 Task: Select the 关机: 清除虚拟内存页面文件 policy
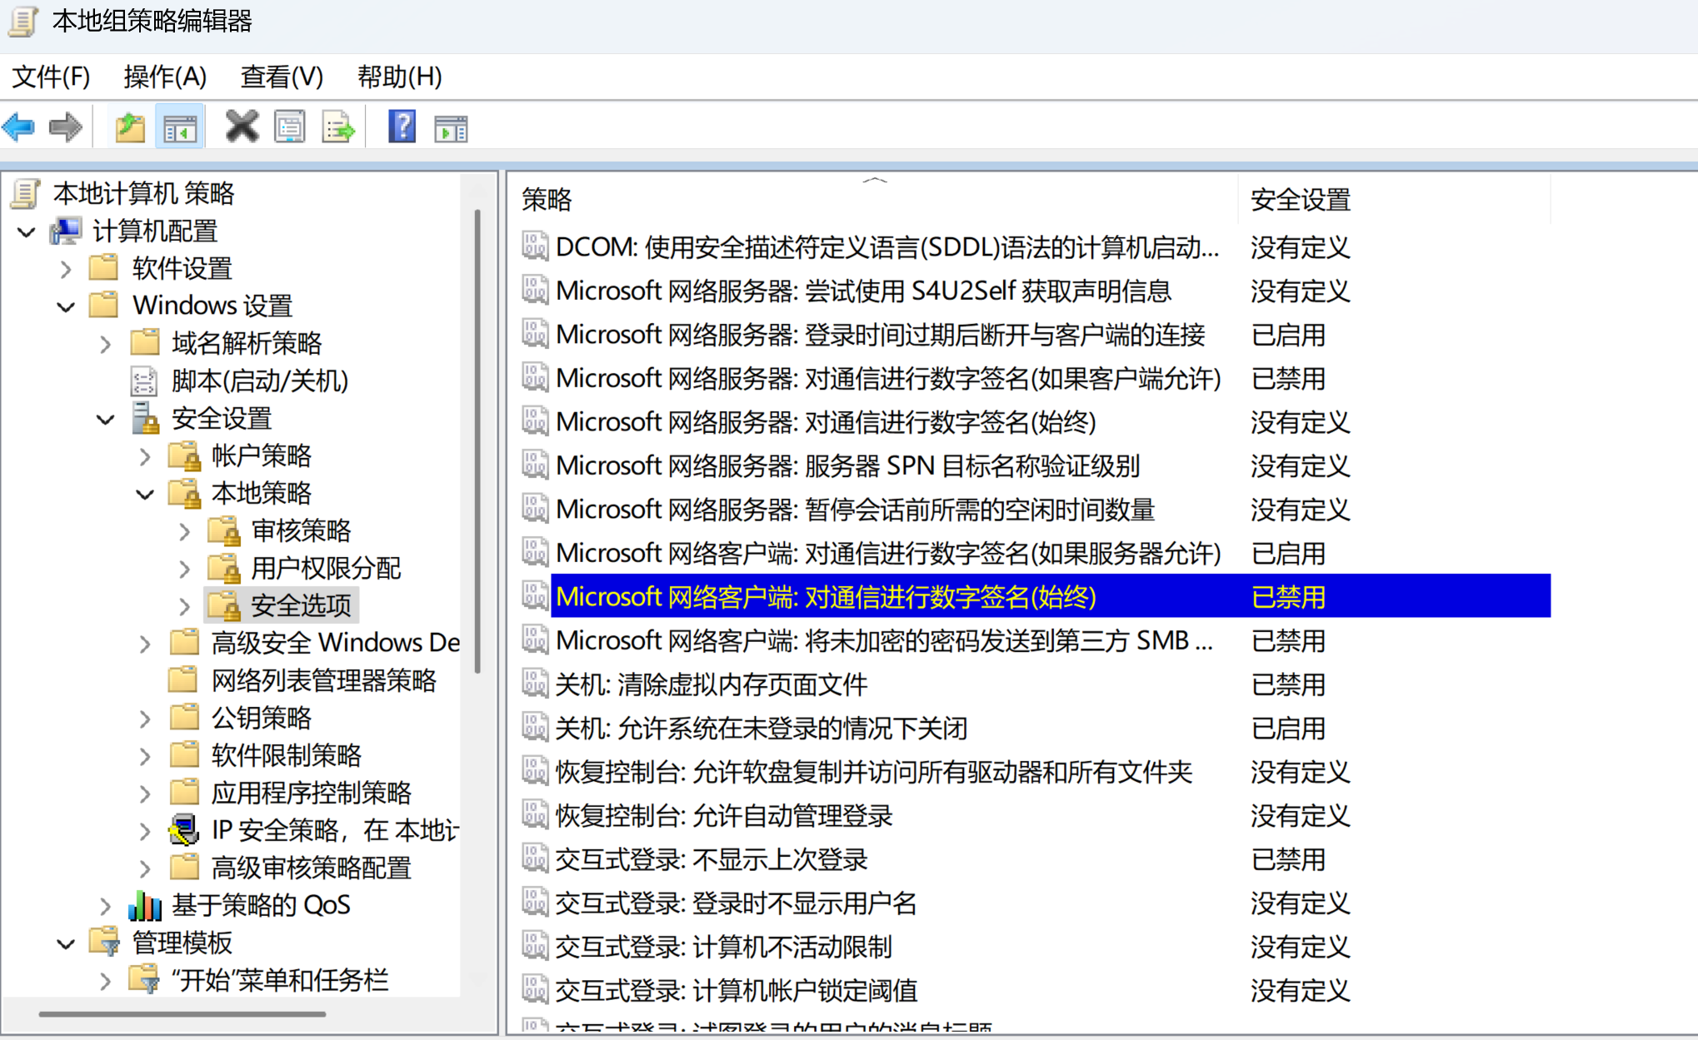pos(711,684)
